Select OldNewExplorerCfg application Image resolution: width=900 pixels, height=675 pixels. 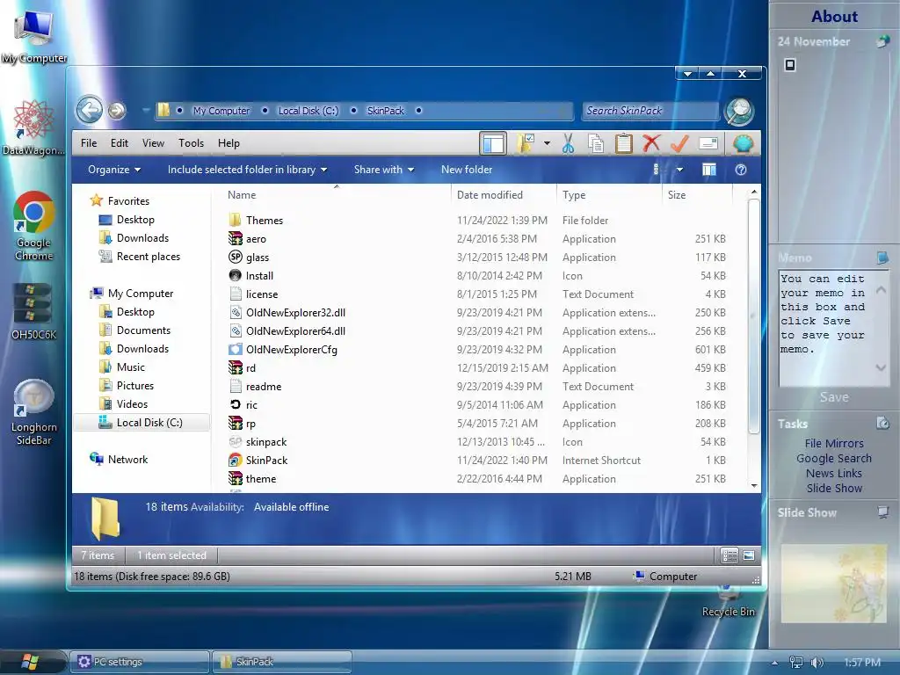(292, 350)
